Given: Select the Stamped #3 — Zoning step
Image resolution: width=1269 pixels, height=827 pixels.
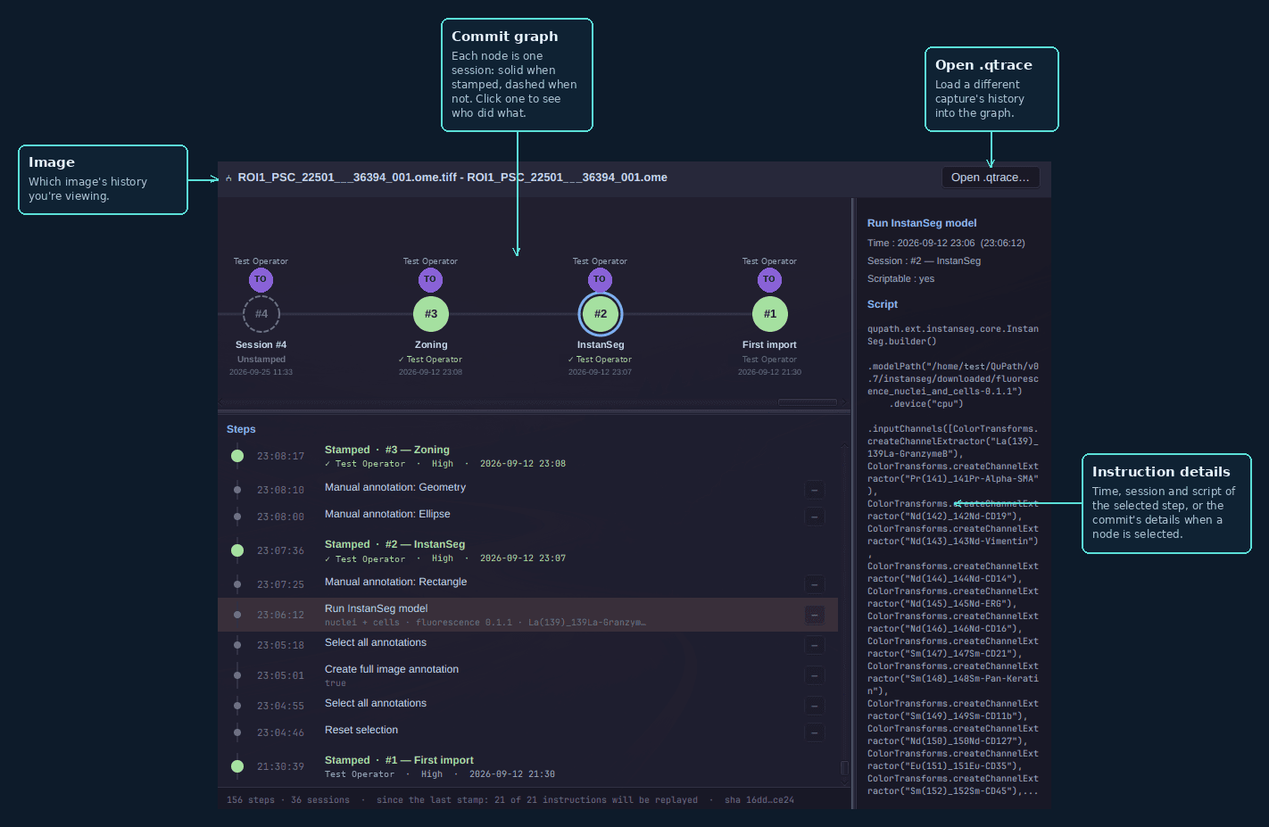Looking at the screenshot, I should point(527,456).
